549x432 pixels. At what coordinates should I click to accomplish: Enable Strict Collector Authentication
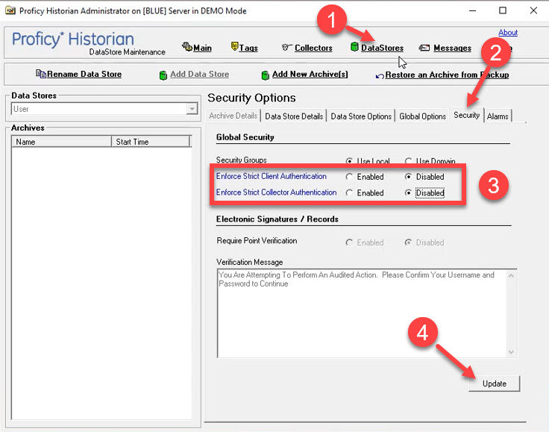coord(349,193)
